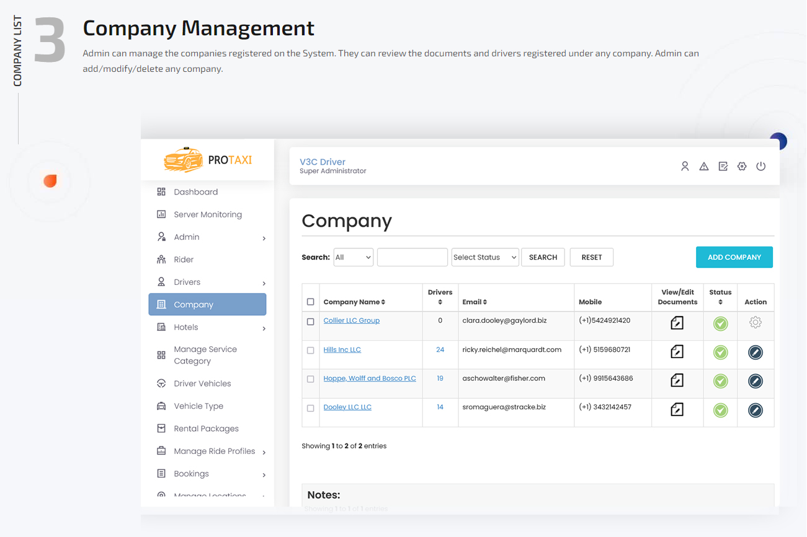Click the SEARCH button
807x537 pixels.
click(543, 257)
